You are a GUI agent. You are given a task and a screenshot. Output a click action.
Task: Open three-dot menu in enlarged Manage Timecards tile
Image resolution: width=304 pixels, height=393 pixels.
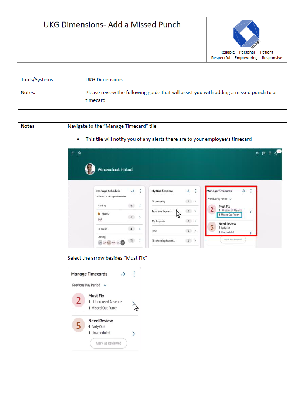pyautogui.click(x=134, y=274)
